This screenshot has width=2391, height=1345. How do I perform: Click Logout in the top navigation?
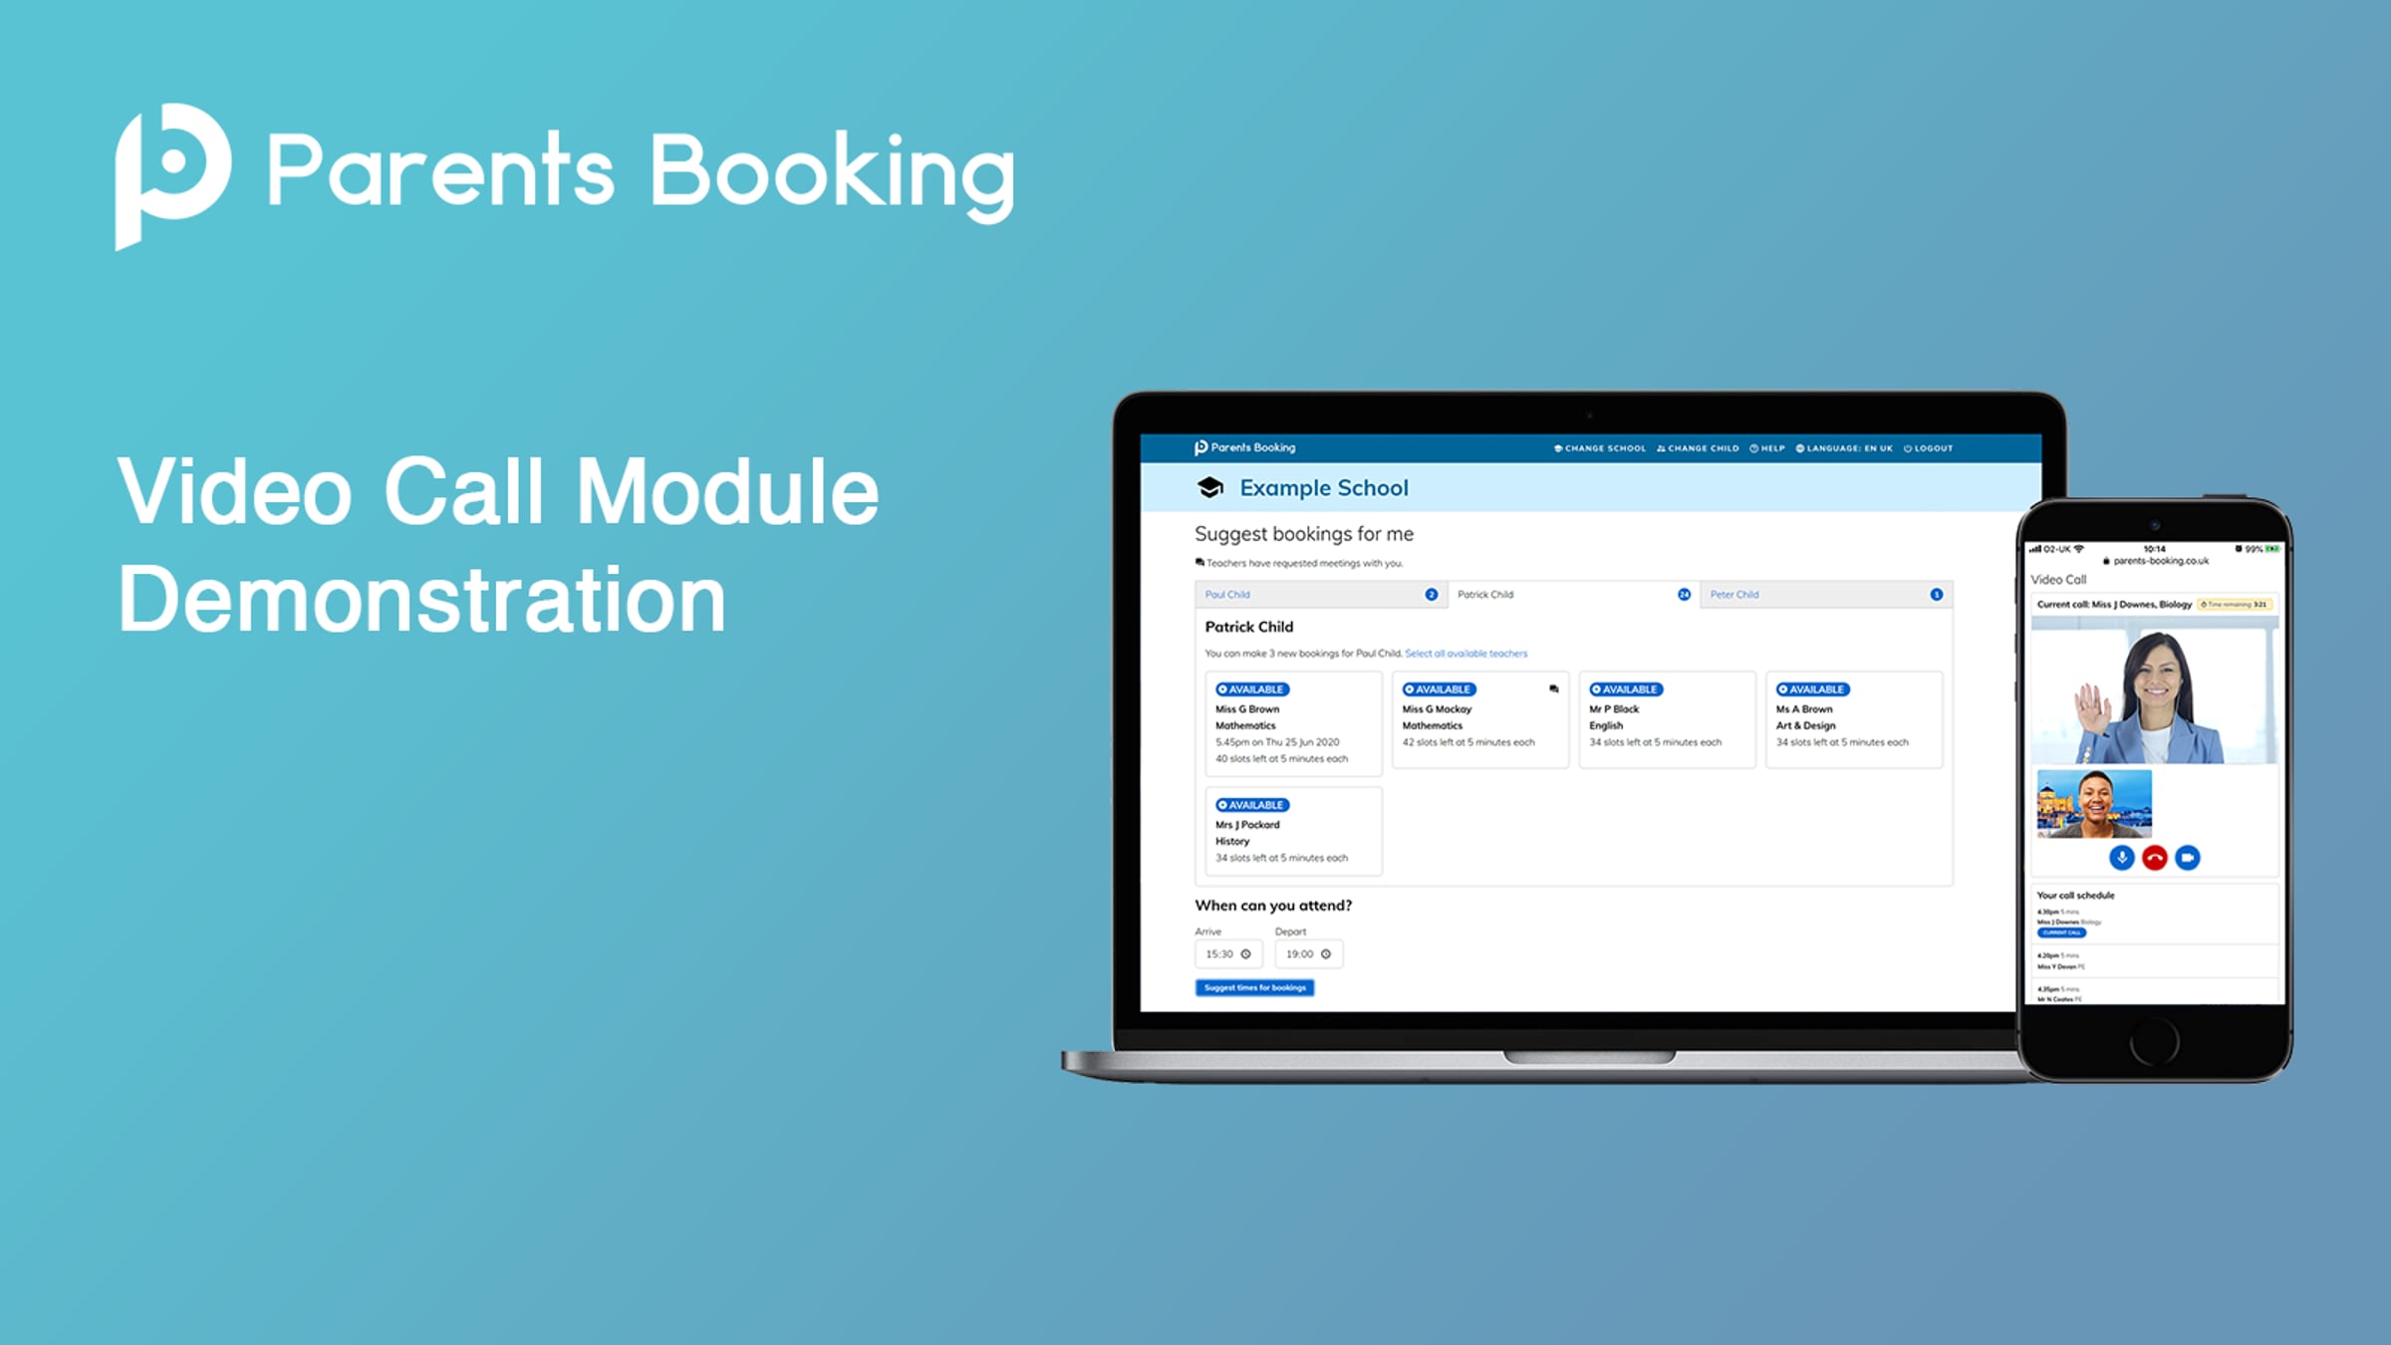tap(1929, 448)
